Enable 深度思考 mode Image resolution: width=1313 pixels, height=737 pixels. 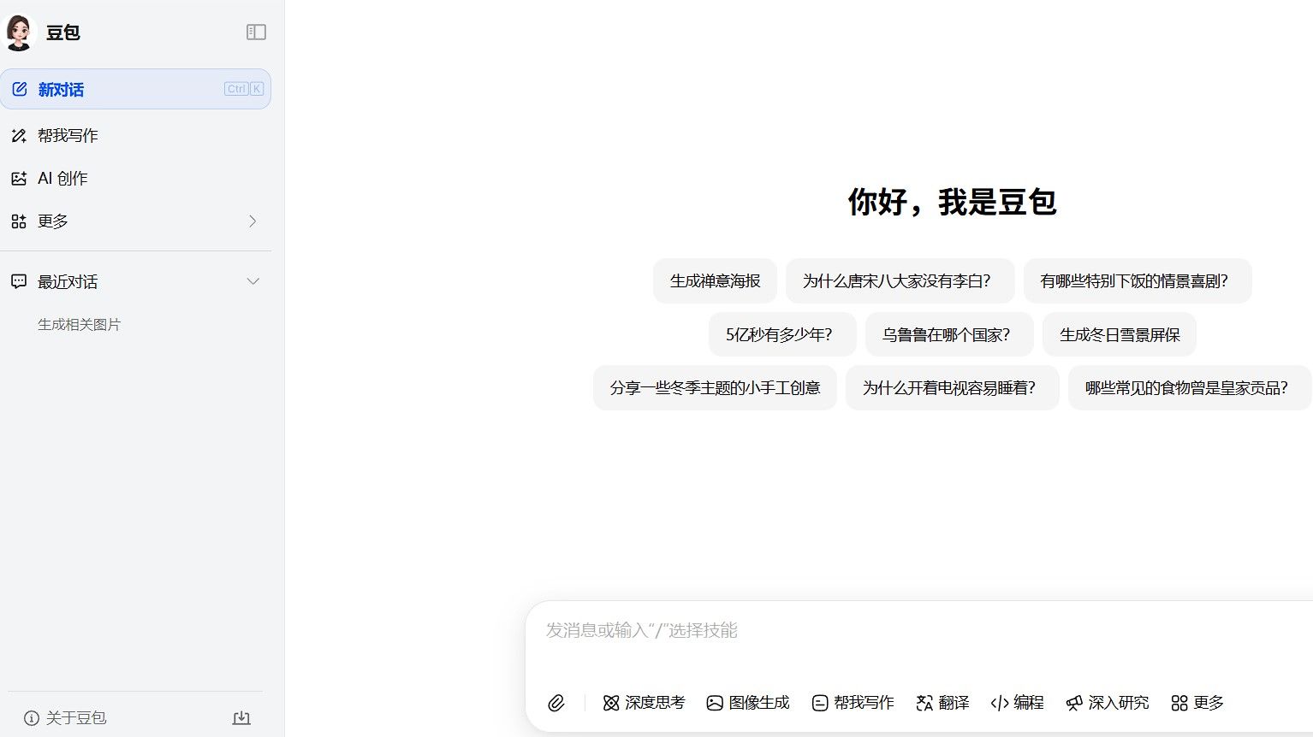coord(655,703)
